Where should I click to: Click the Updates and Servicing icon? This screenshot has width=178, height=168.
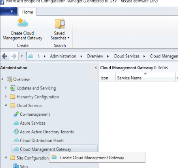13,88
